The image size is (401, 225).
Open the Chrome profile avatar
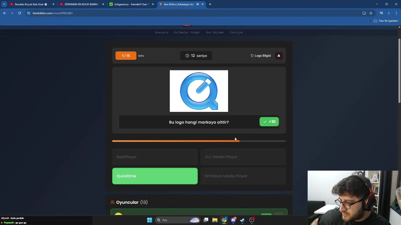[389, 13]
